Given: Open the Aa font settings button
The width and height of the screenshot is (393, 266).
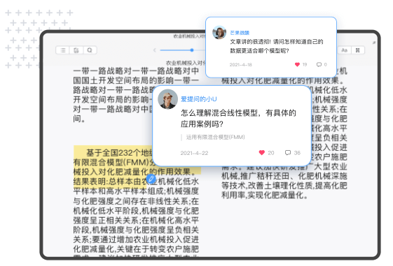Looking at the screenshot, I should click(x=345, y=50).
